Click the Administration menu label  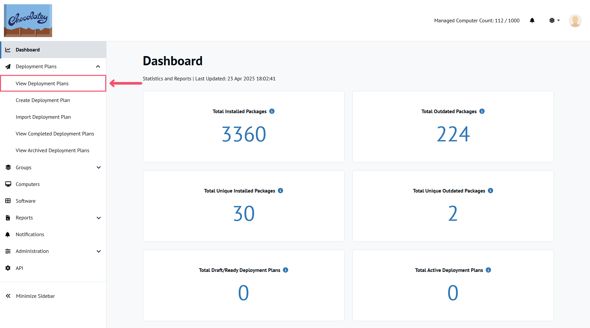point(32,251)
